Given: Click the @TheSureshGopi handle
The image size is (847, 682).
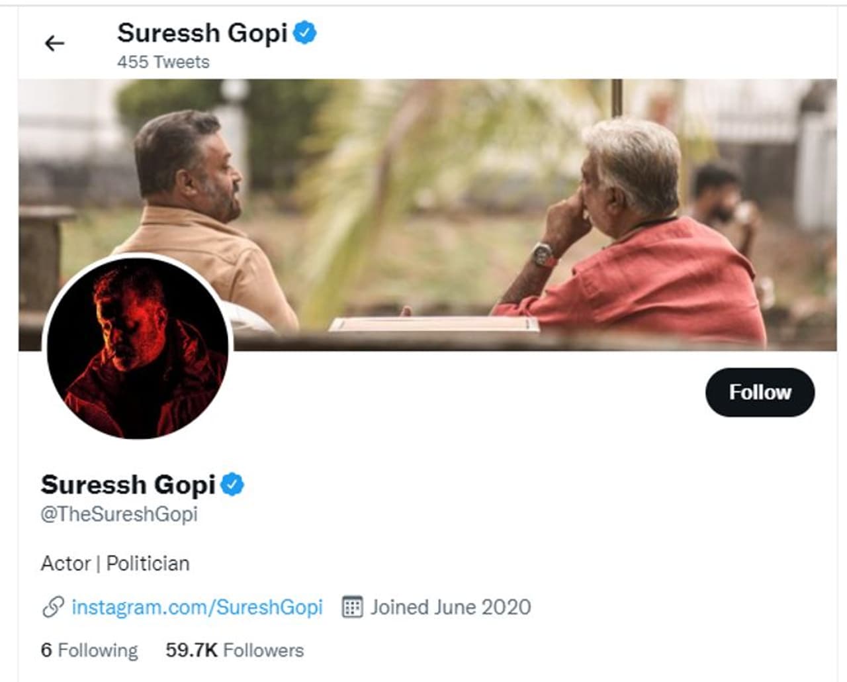Looking at the screenshot, I should (x=119, y=514).
